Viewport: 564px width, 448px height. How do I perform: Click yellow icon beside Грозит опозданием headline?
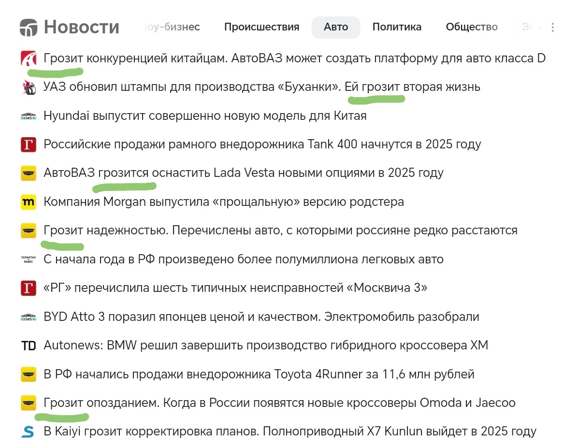point(29,403)
